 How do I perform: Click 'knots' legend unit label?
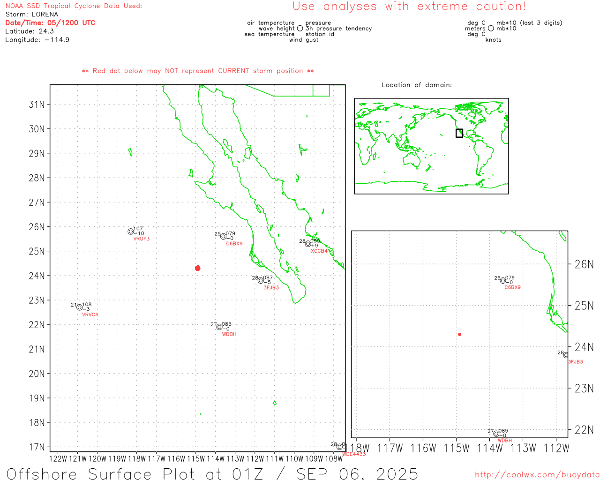click(494, 39)
